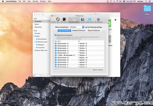153x106 pixels.
Task: Collapse the Work tag group
Action: pyautogui.click(x=34, y=36)
